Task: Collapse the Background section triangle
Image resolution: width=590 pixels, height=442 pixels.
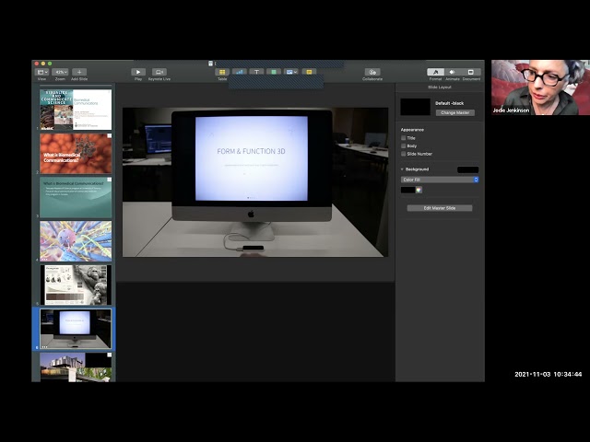Action: (x=402, y=169)
